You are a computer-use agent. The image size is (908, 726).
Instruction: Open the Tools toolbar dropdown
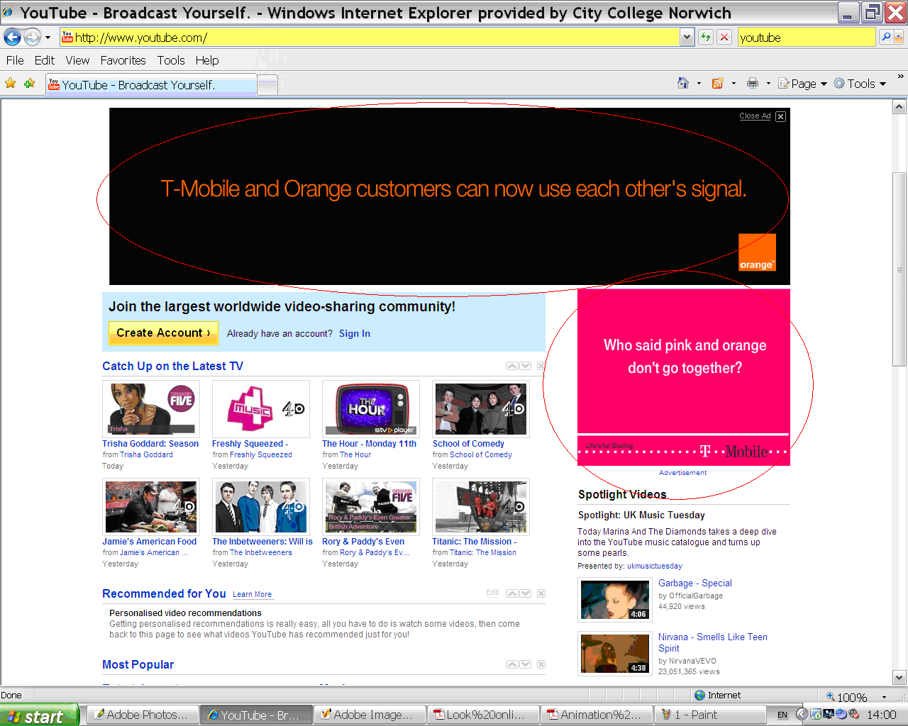click(860, 84)
